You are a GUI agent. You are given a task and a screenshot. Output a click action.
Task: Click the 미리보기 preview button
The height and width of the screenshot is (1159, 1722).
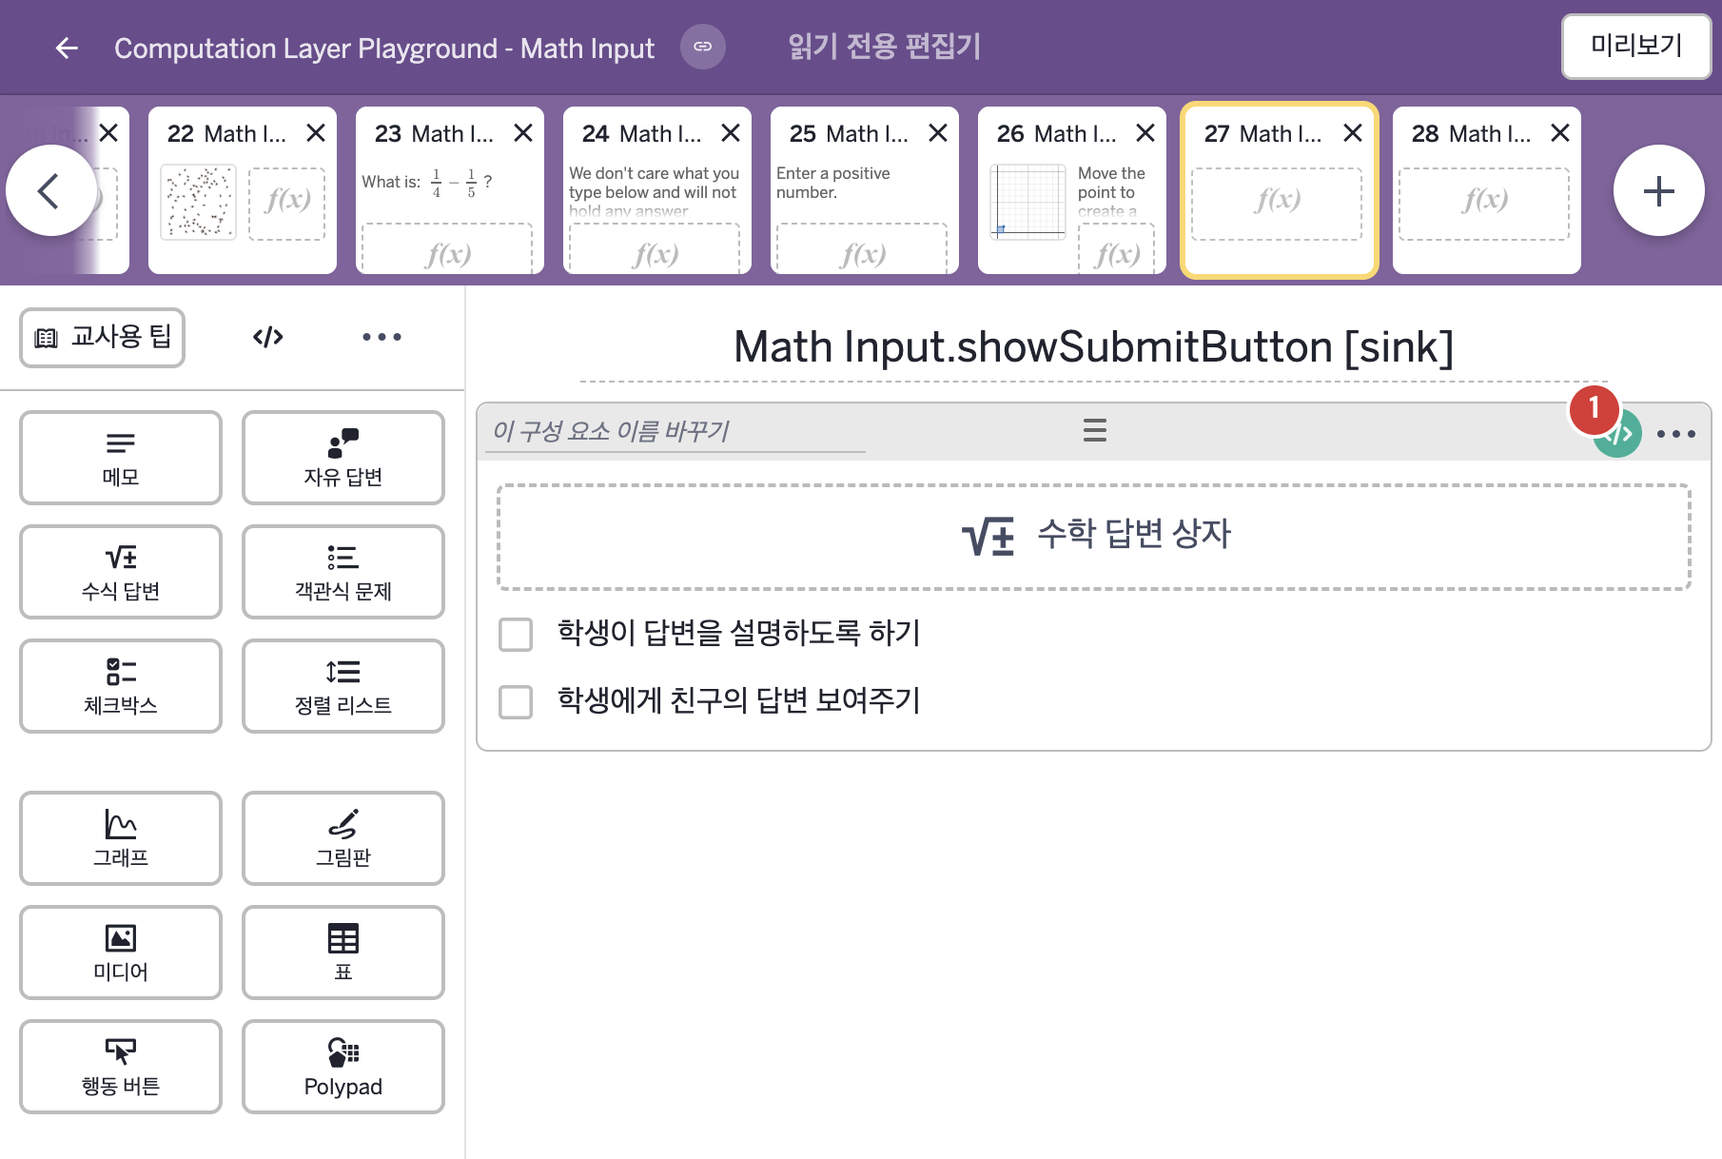click(x=1635, y=46)
